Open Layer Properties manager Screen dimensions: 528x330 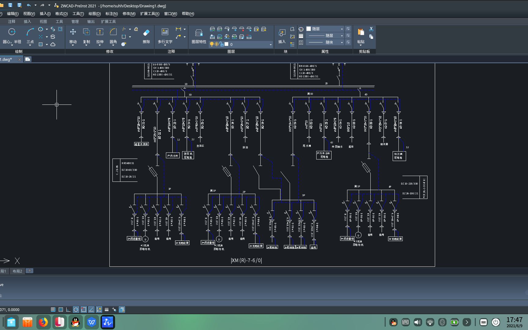[199, 33]
